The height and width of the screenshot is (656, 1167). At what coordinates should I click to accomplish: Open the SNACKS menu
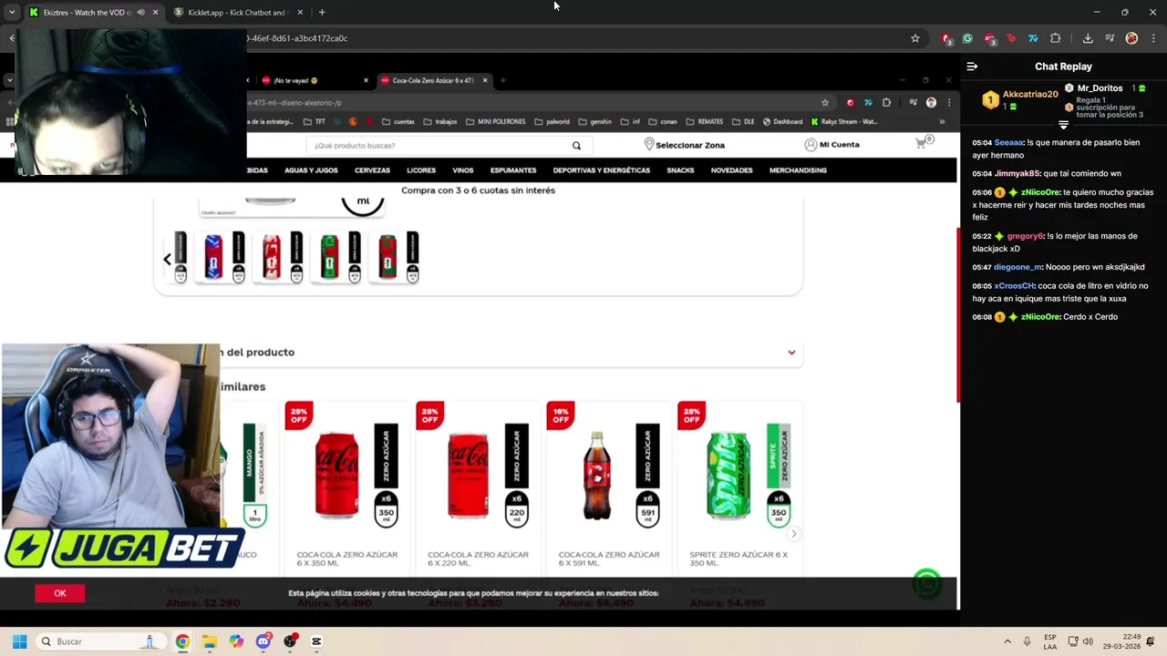(x=680, y=170)
